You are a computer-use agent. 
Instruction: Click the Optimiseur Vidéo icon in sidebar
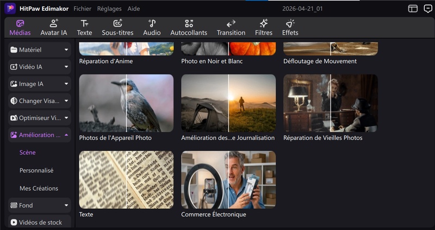14,118
